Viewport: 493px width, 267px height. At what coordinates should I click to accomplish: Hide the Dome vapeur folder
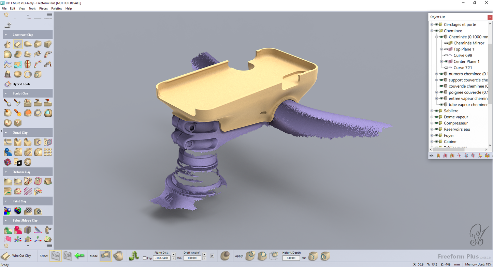436,117
